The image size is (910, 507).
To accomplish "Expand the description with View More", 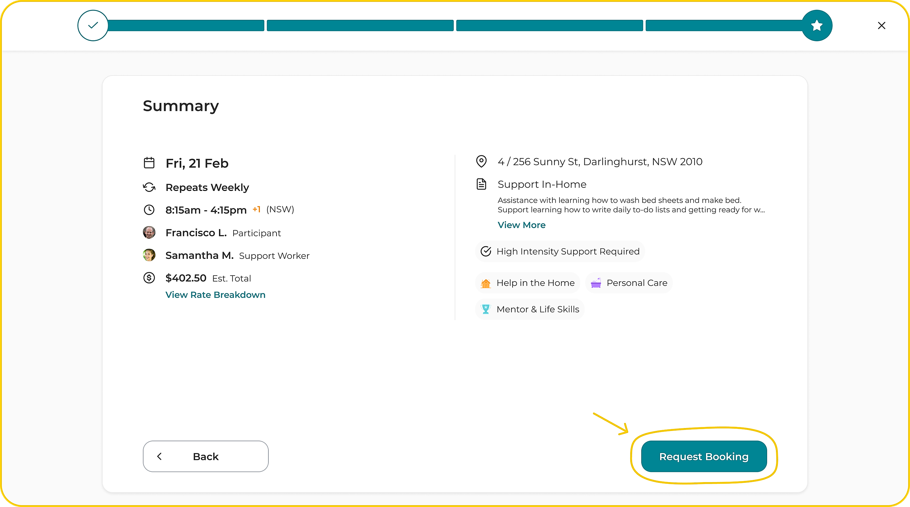I will pyautogui.click(x=521, y=225).
